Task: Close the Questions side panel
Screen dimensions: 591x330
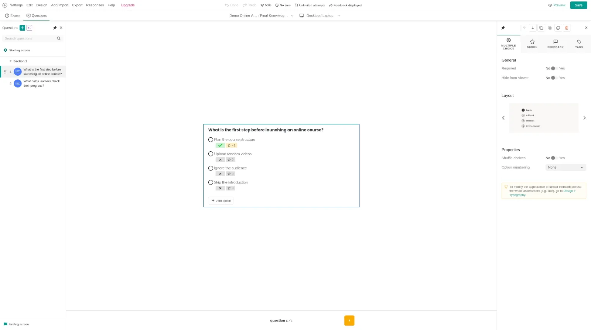Action: pyautogui.click(x=61, y=28)
